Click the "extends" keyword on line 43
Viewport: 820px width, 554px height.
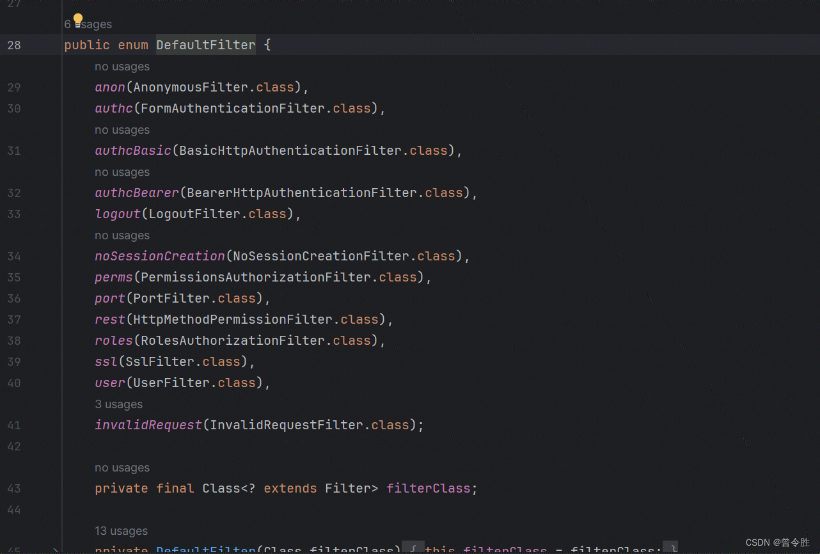tap(290, 488)
